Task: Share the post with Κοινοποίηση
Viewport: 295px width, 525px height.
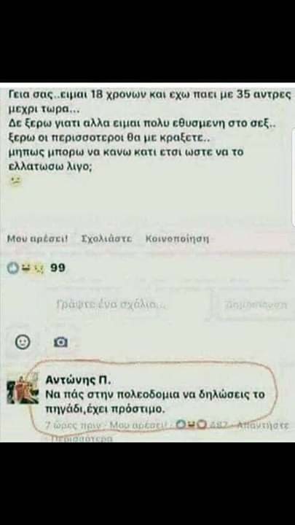Action: pos(177,239)
